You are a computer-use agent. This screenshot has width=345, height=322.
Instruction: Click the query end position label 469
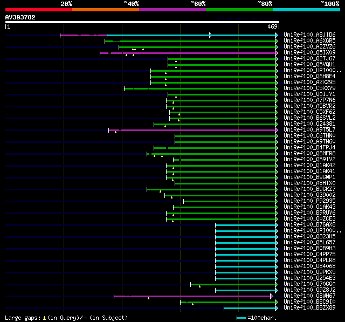tap(272, 26)
